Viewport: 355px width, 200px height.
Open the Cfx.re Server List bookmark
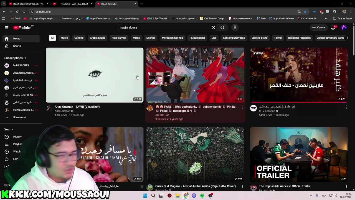[x=307, y=19]
